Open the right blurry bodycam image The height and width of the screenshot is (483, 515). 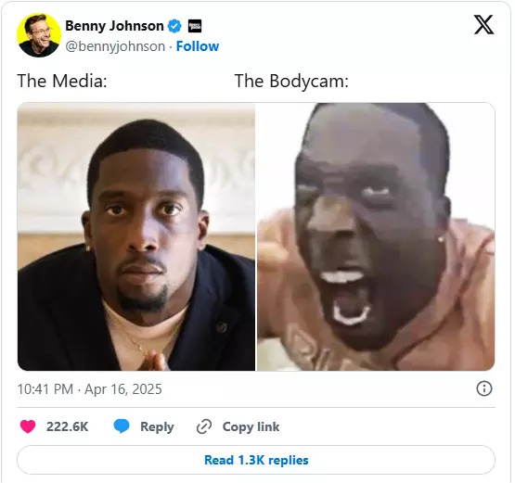[376, 236]
